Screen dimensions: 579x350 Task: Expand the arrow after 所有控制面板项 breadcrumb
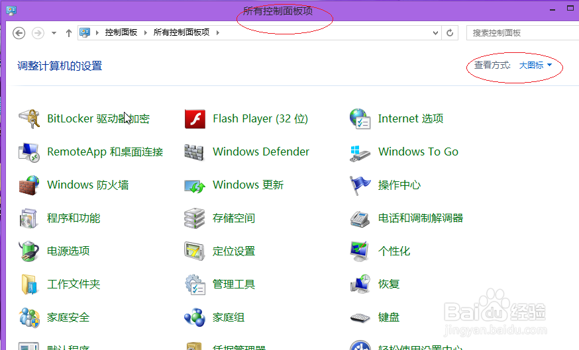point(218,33)
